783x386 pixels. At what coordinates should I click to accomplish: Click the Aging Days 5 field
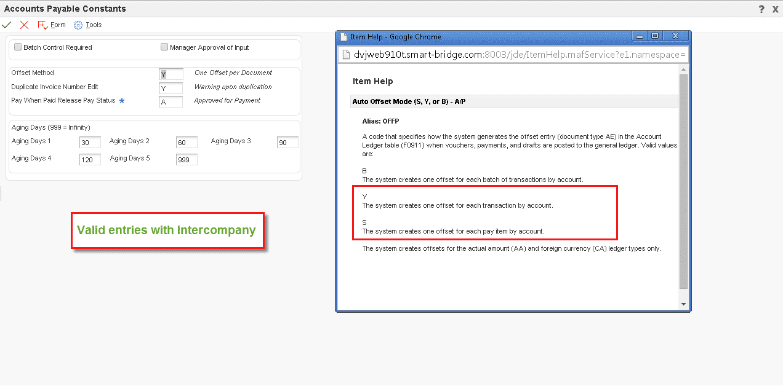point(187,160)
